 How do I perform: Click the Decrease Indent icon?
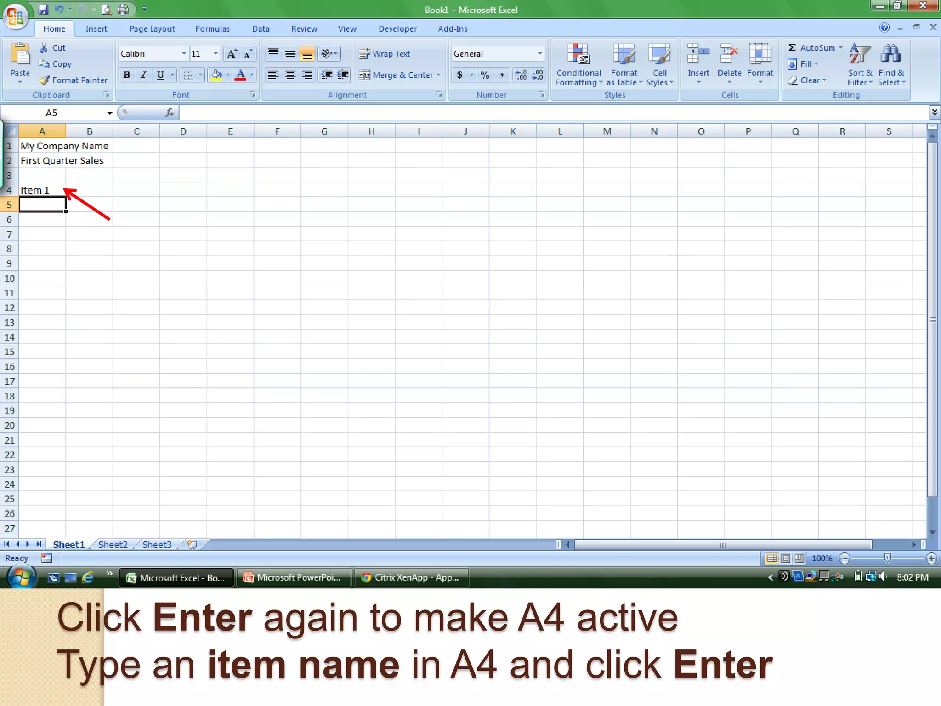tap(326, 75)
